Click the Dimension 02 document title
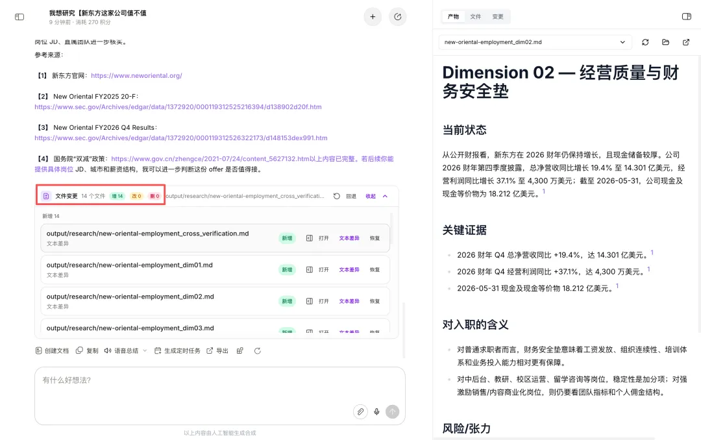 pos(561,82)
